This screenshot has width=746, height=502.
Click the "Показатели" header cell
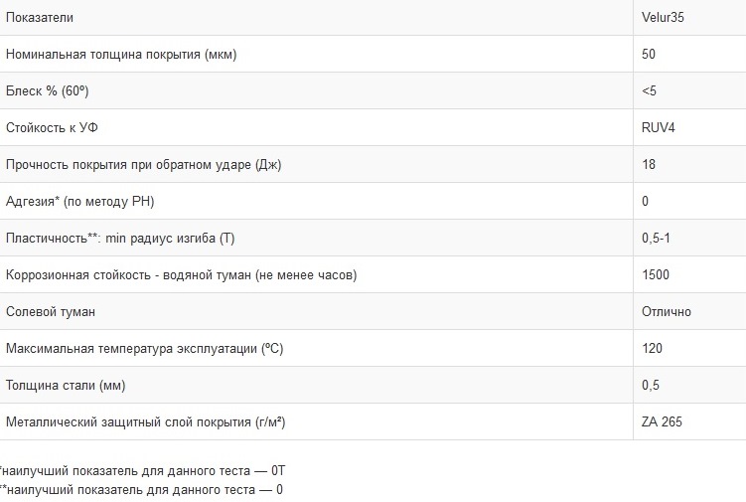[x=39, y=17]
